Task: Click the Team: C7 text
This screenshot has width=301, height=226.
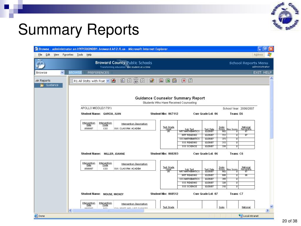Action: tap(237, 194)
